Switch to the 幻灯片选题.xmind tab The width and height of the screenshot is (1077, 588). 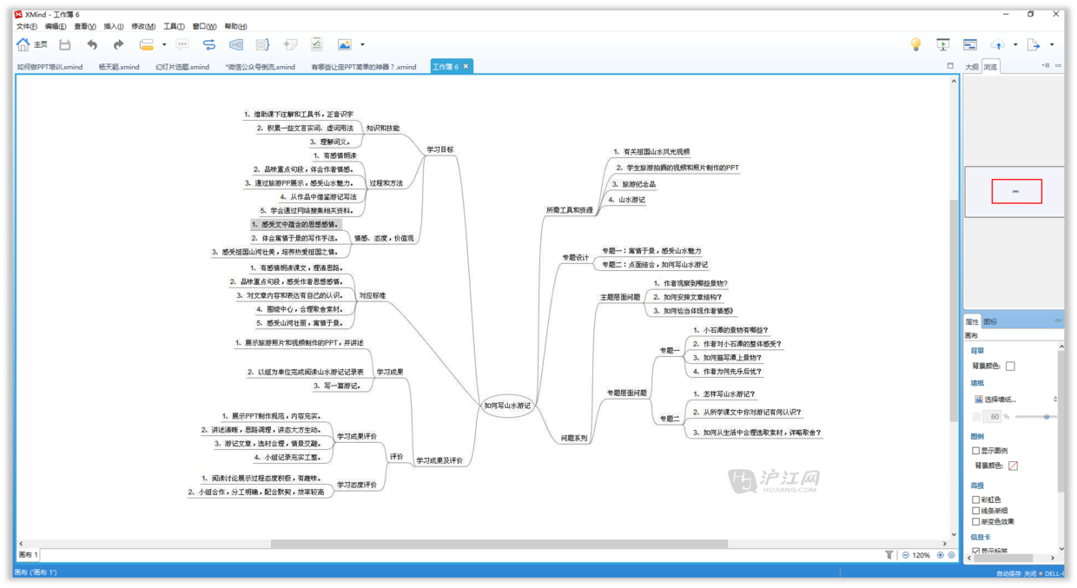pos(182,67)
